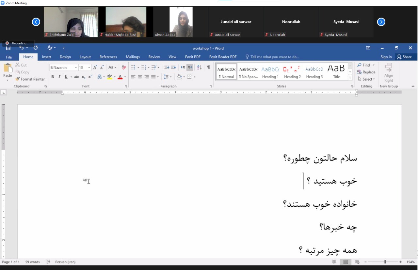Increase indent in Paragraph group

[x=173, y=67]
